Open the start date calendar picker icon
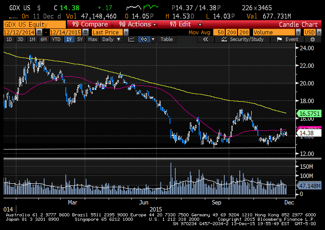This screenshot has height=230, width=325. click(x=39, y=32)
